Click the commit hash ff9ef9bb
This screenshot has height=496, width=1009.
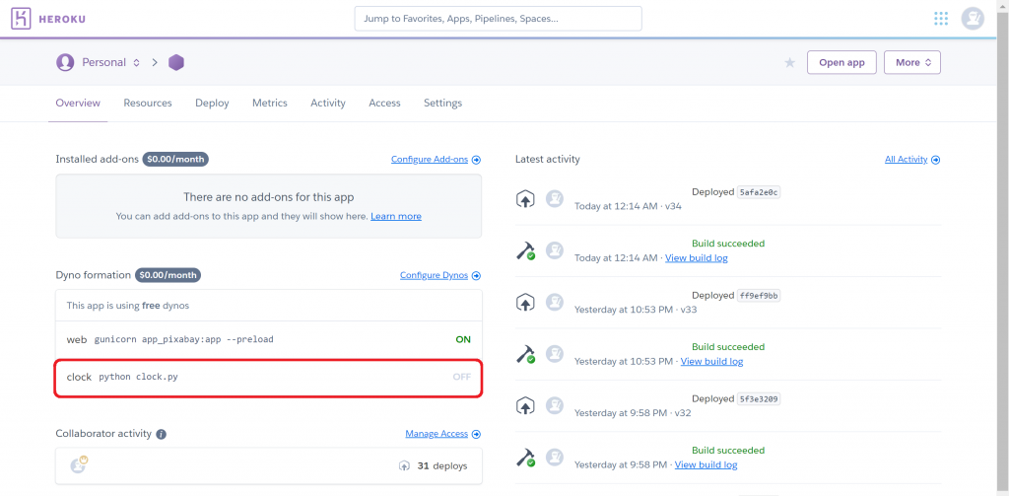point(759,296)
